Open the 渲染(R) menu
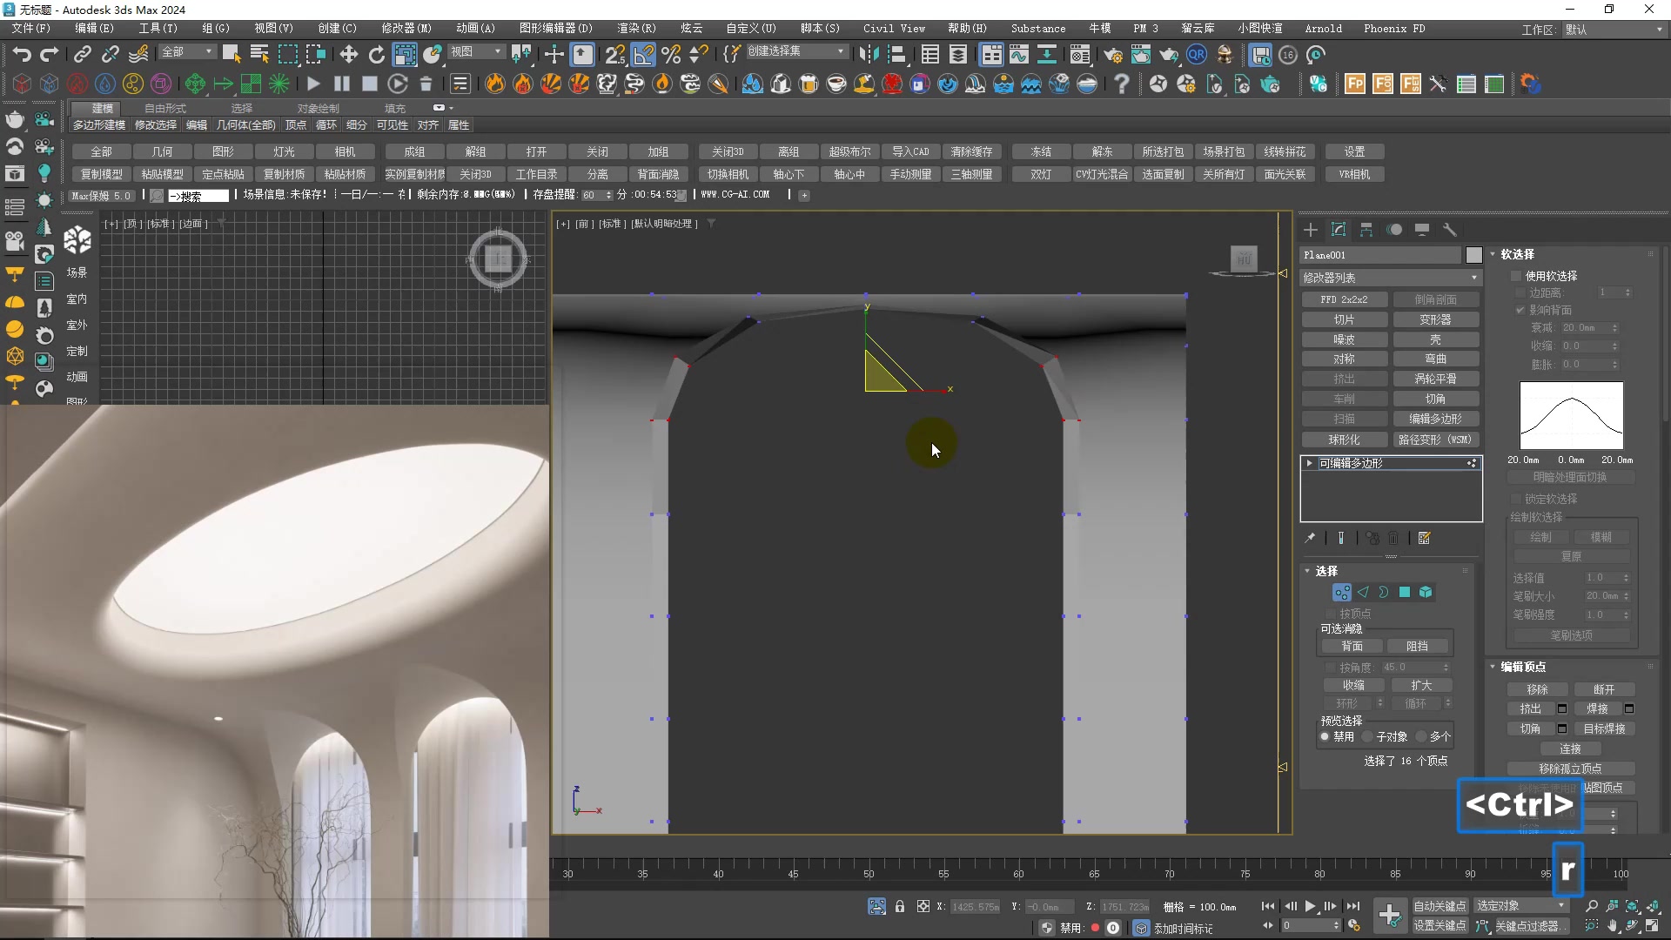The image size is (1671, 940). pos(636,27)
